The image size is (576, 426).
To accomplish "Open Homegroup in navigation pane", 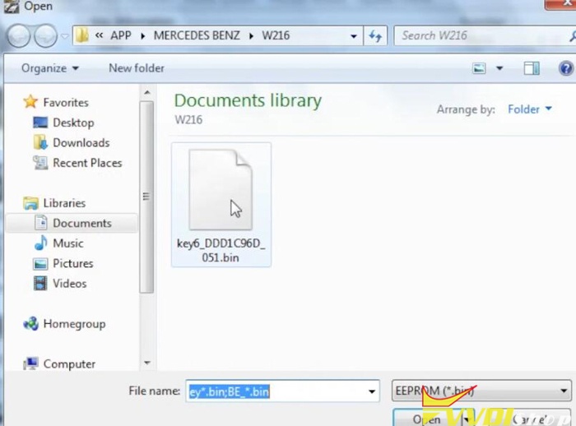I will tap(74, 324).
